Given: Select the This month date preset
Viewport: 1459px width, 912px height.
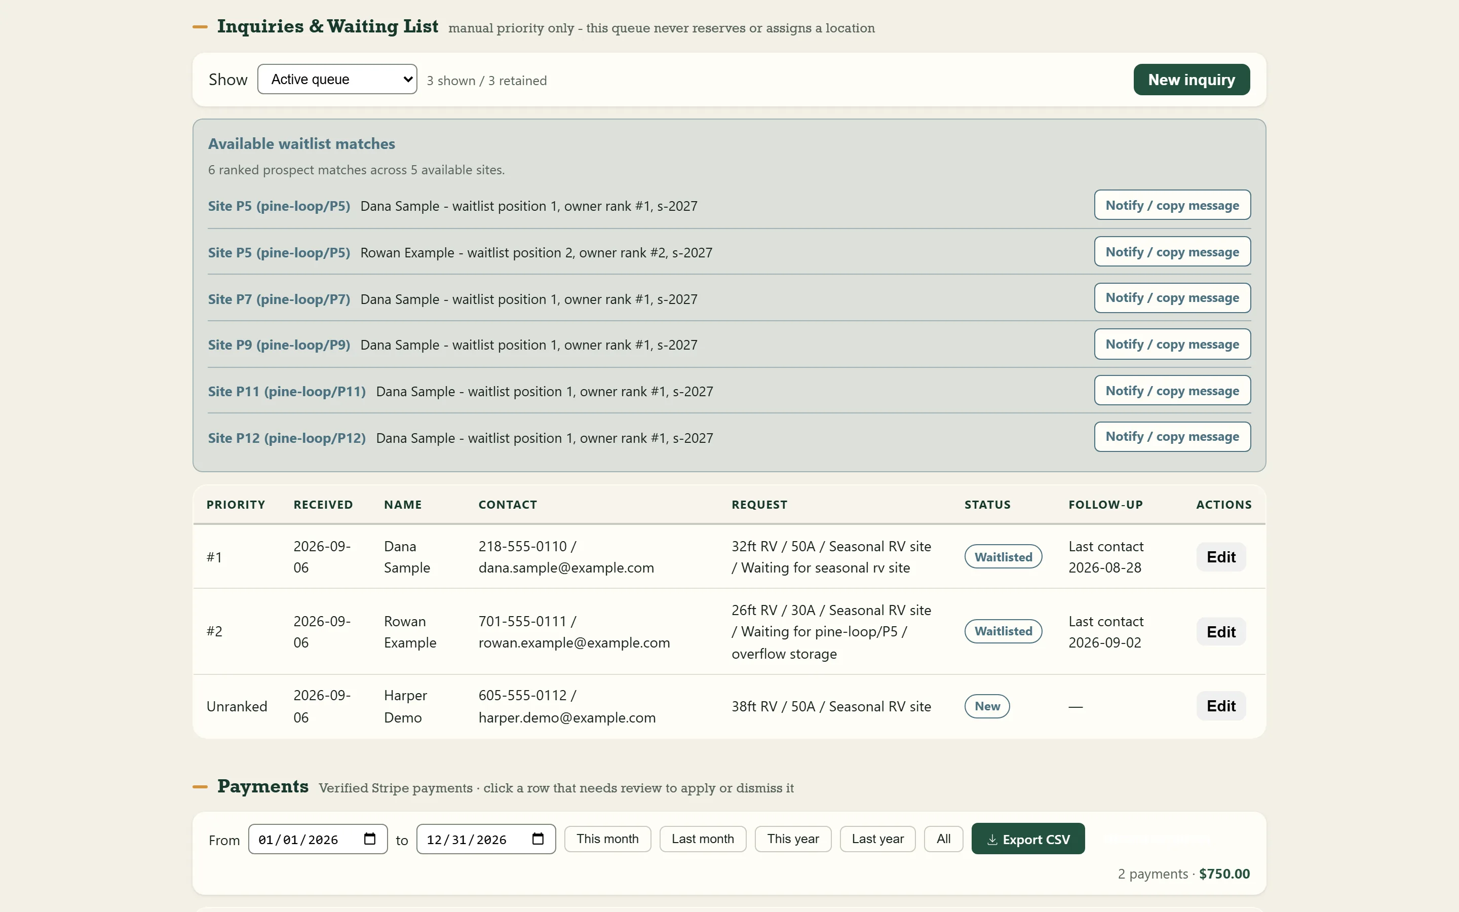Looking at the screenshot, I should pyautogui.click(x=607, y=839).
